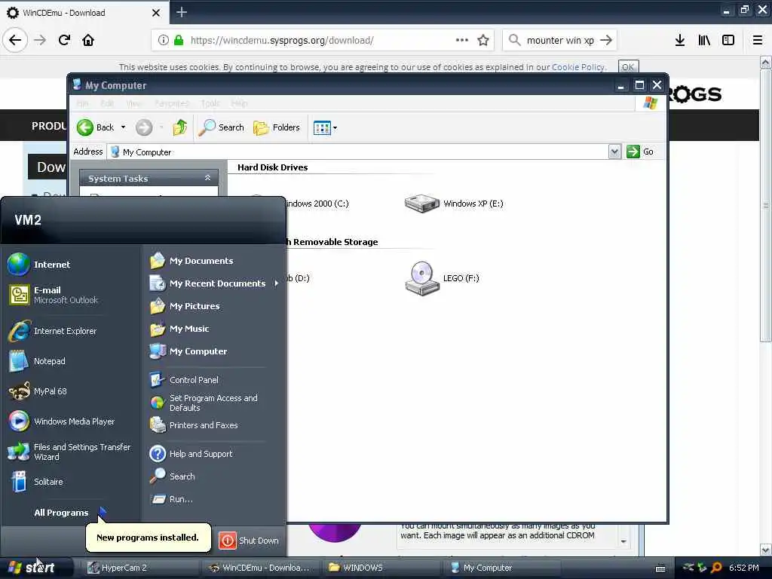The image size is (772, 579).
Task: Switch to WINDOWS folder taskbar item
Action: point(382,568)
